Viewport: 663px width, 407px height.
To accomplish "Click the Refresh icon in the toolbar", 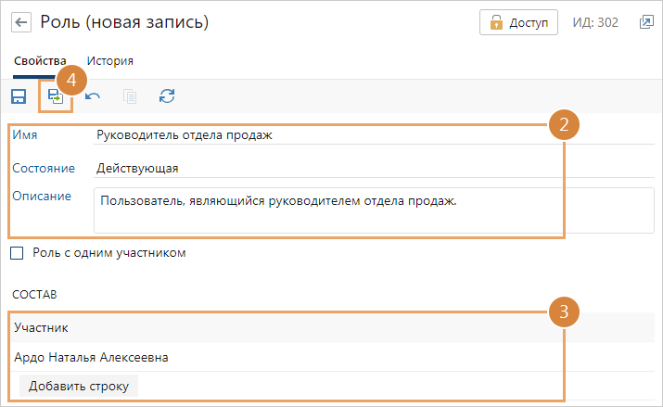I will click(167, 96).
